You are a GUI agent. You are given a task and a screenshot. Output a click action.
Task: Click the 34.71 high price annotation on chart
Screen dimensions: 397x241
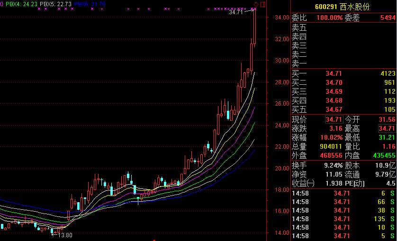click(236, 12)
